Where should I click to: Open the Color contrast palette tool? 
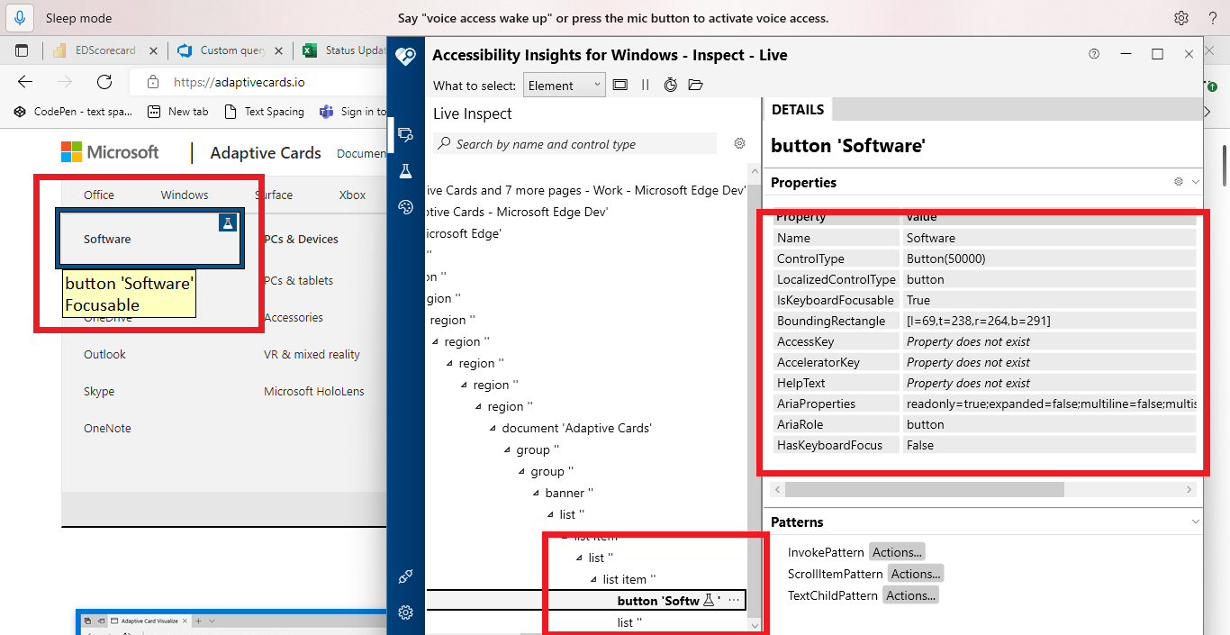[x=405, y=207]
